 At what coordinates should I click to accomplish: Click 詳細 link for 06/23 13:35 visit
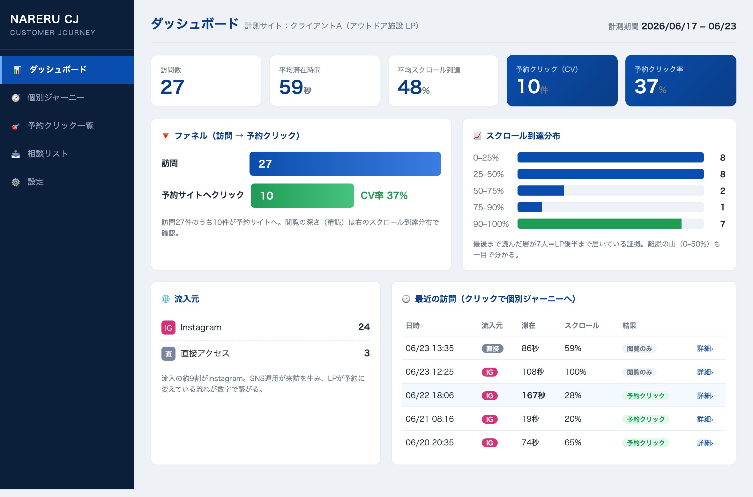(x=705, y=349)
